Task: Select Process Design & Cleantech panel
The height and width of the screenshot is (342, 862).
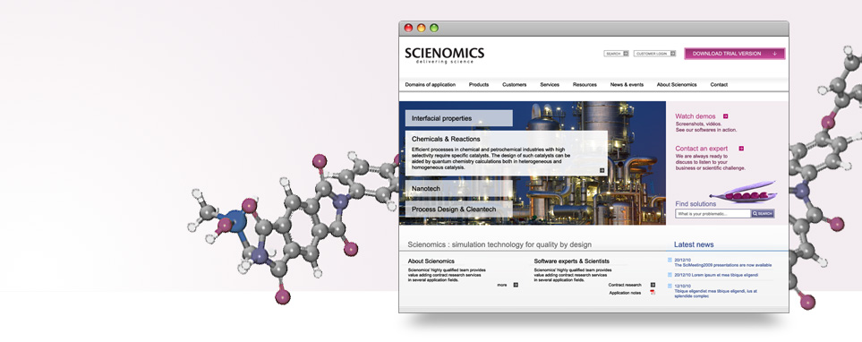Action: click(x=459, y=209)
